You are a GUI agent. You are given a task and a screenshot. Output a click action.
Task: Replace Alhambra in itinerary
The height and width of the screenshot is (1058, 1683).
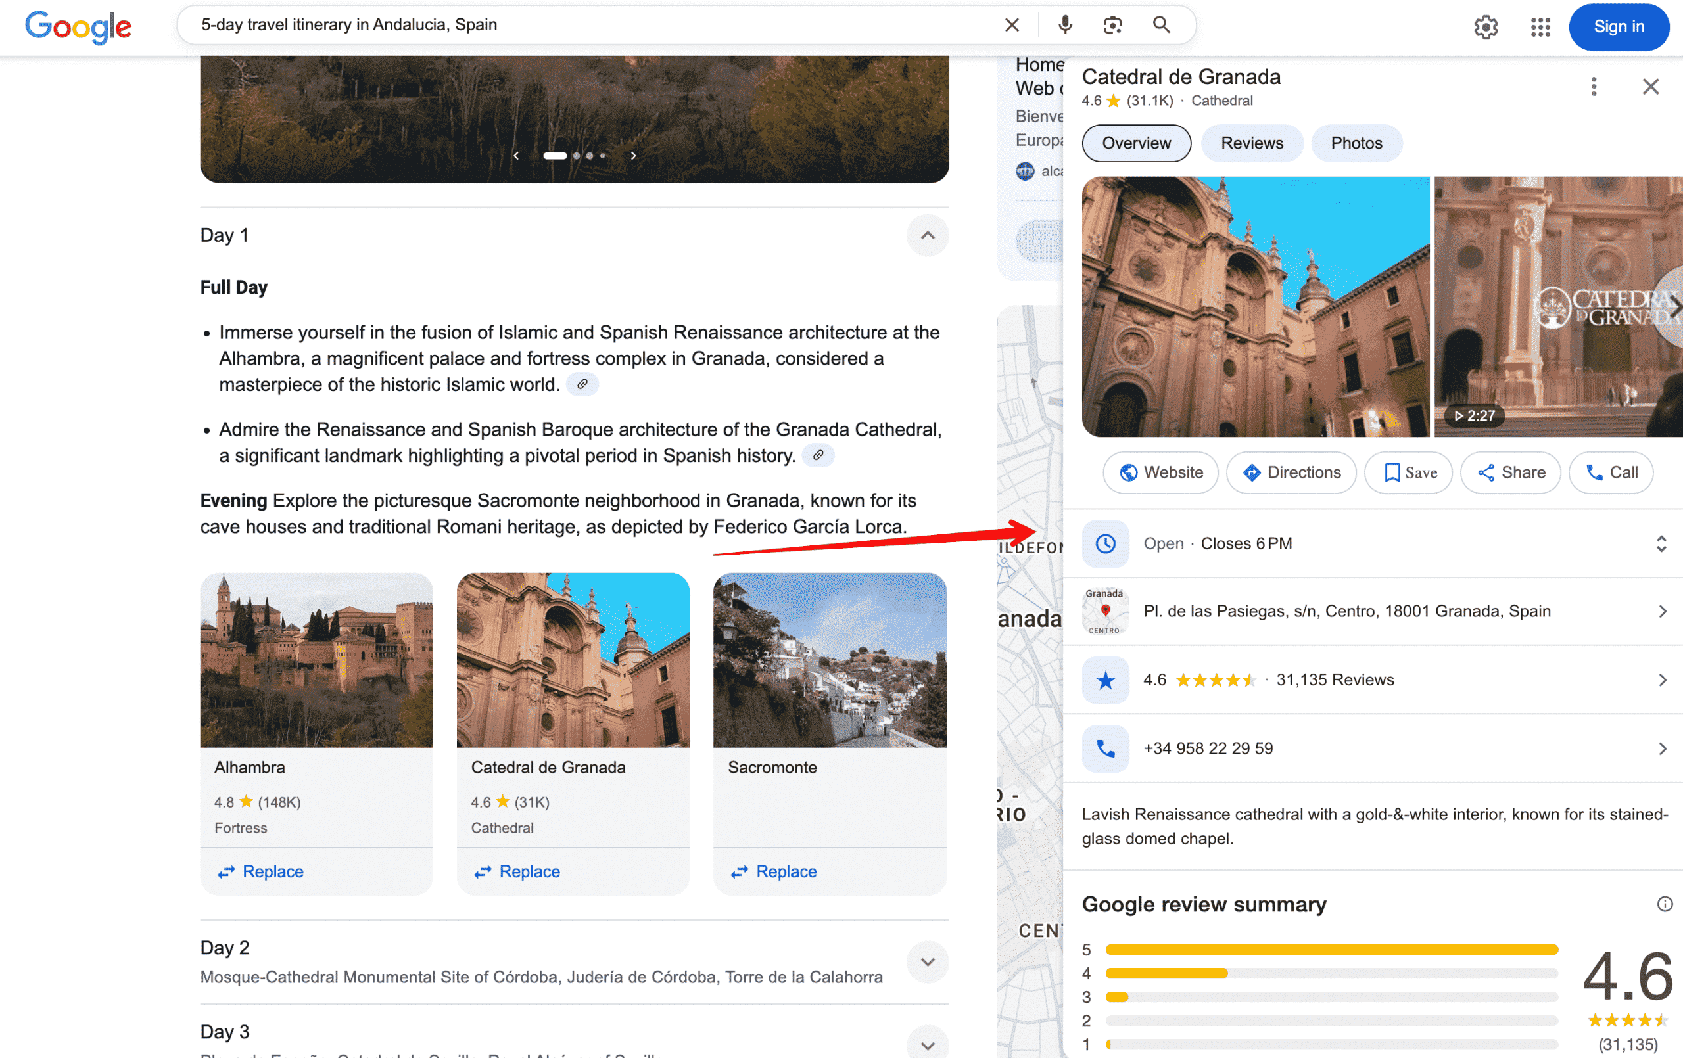tap(260, 871)
